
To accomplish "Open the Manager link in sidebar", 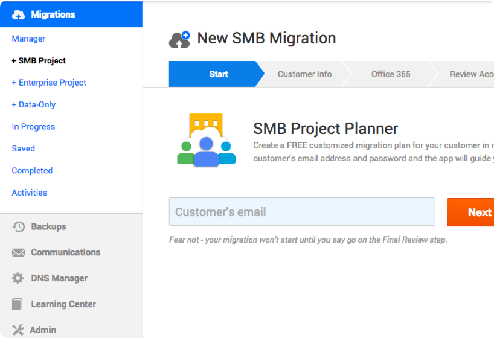I will click(28, 39).
